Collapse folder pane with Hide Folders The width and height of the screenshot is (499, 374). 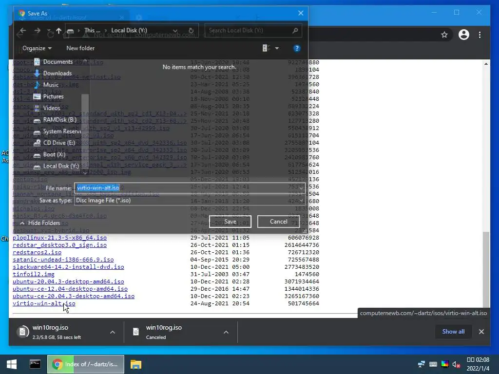pos(40,223)
